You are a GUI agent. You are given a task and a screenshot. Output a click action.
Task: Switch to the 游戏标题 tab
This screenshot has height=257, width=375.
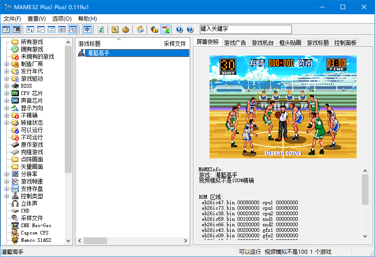(x=318, y=43)
